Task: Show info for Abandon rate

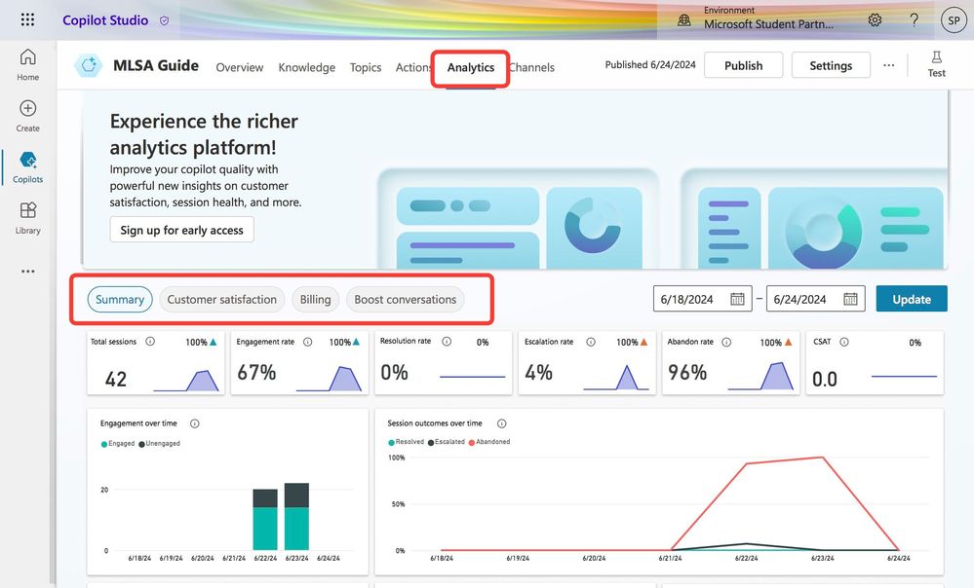Action: [x=726, y=342]
